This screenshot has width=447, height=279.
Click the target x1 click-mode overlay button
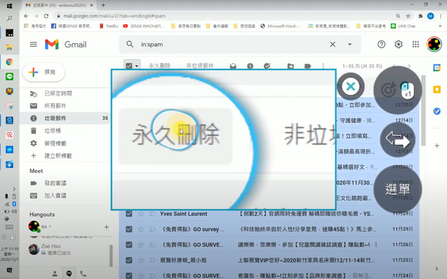(x=398, y=90)
